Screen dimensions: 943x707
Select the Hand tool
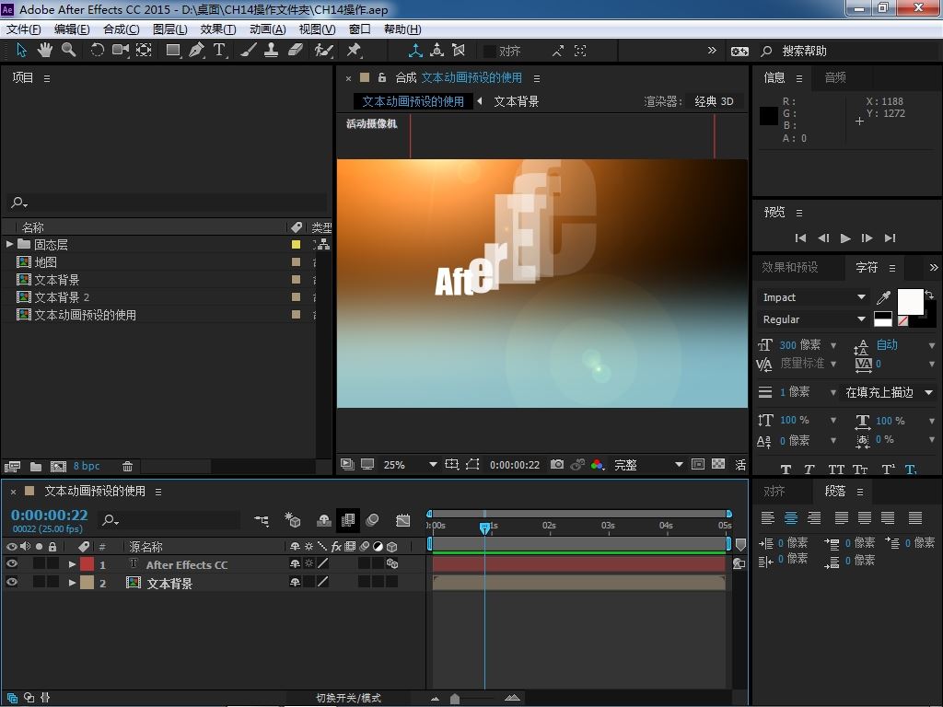45,51
